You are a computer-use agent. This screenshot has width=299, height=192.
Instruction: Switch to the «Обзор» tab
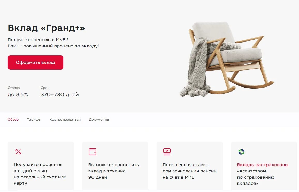pyautogui.click(x=13, y=120)
